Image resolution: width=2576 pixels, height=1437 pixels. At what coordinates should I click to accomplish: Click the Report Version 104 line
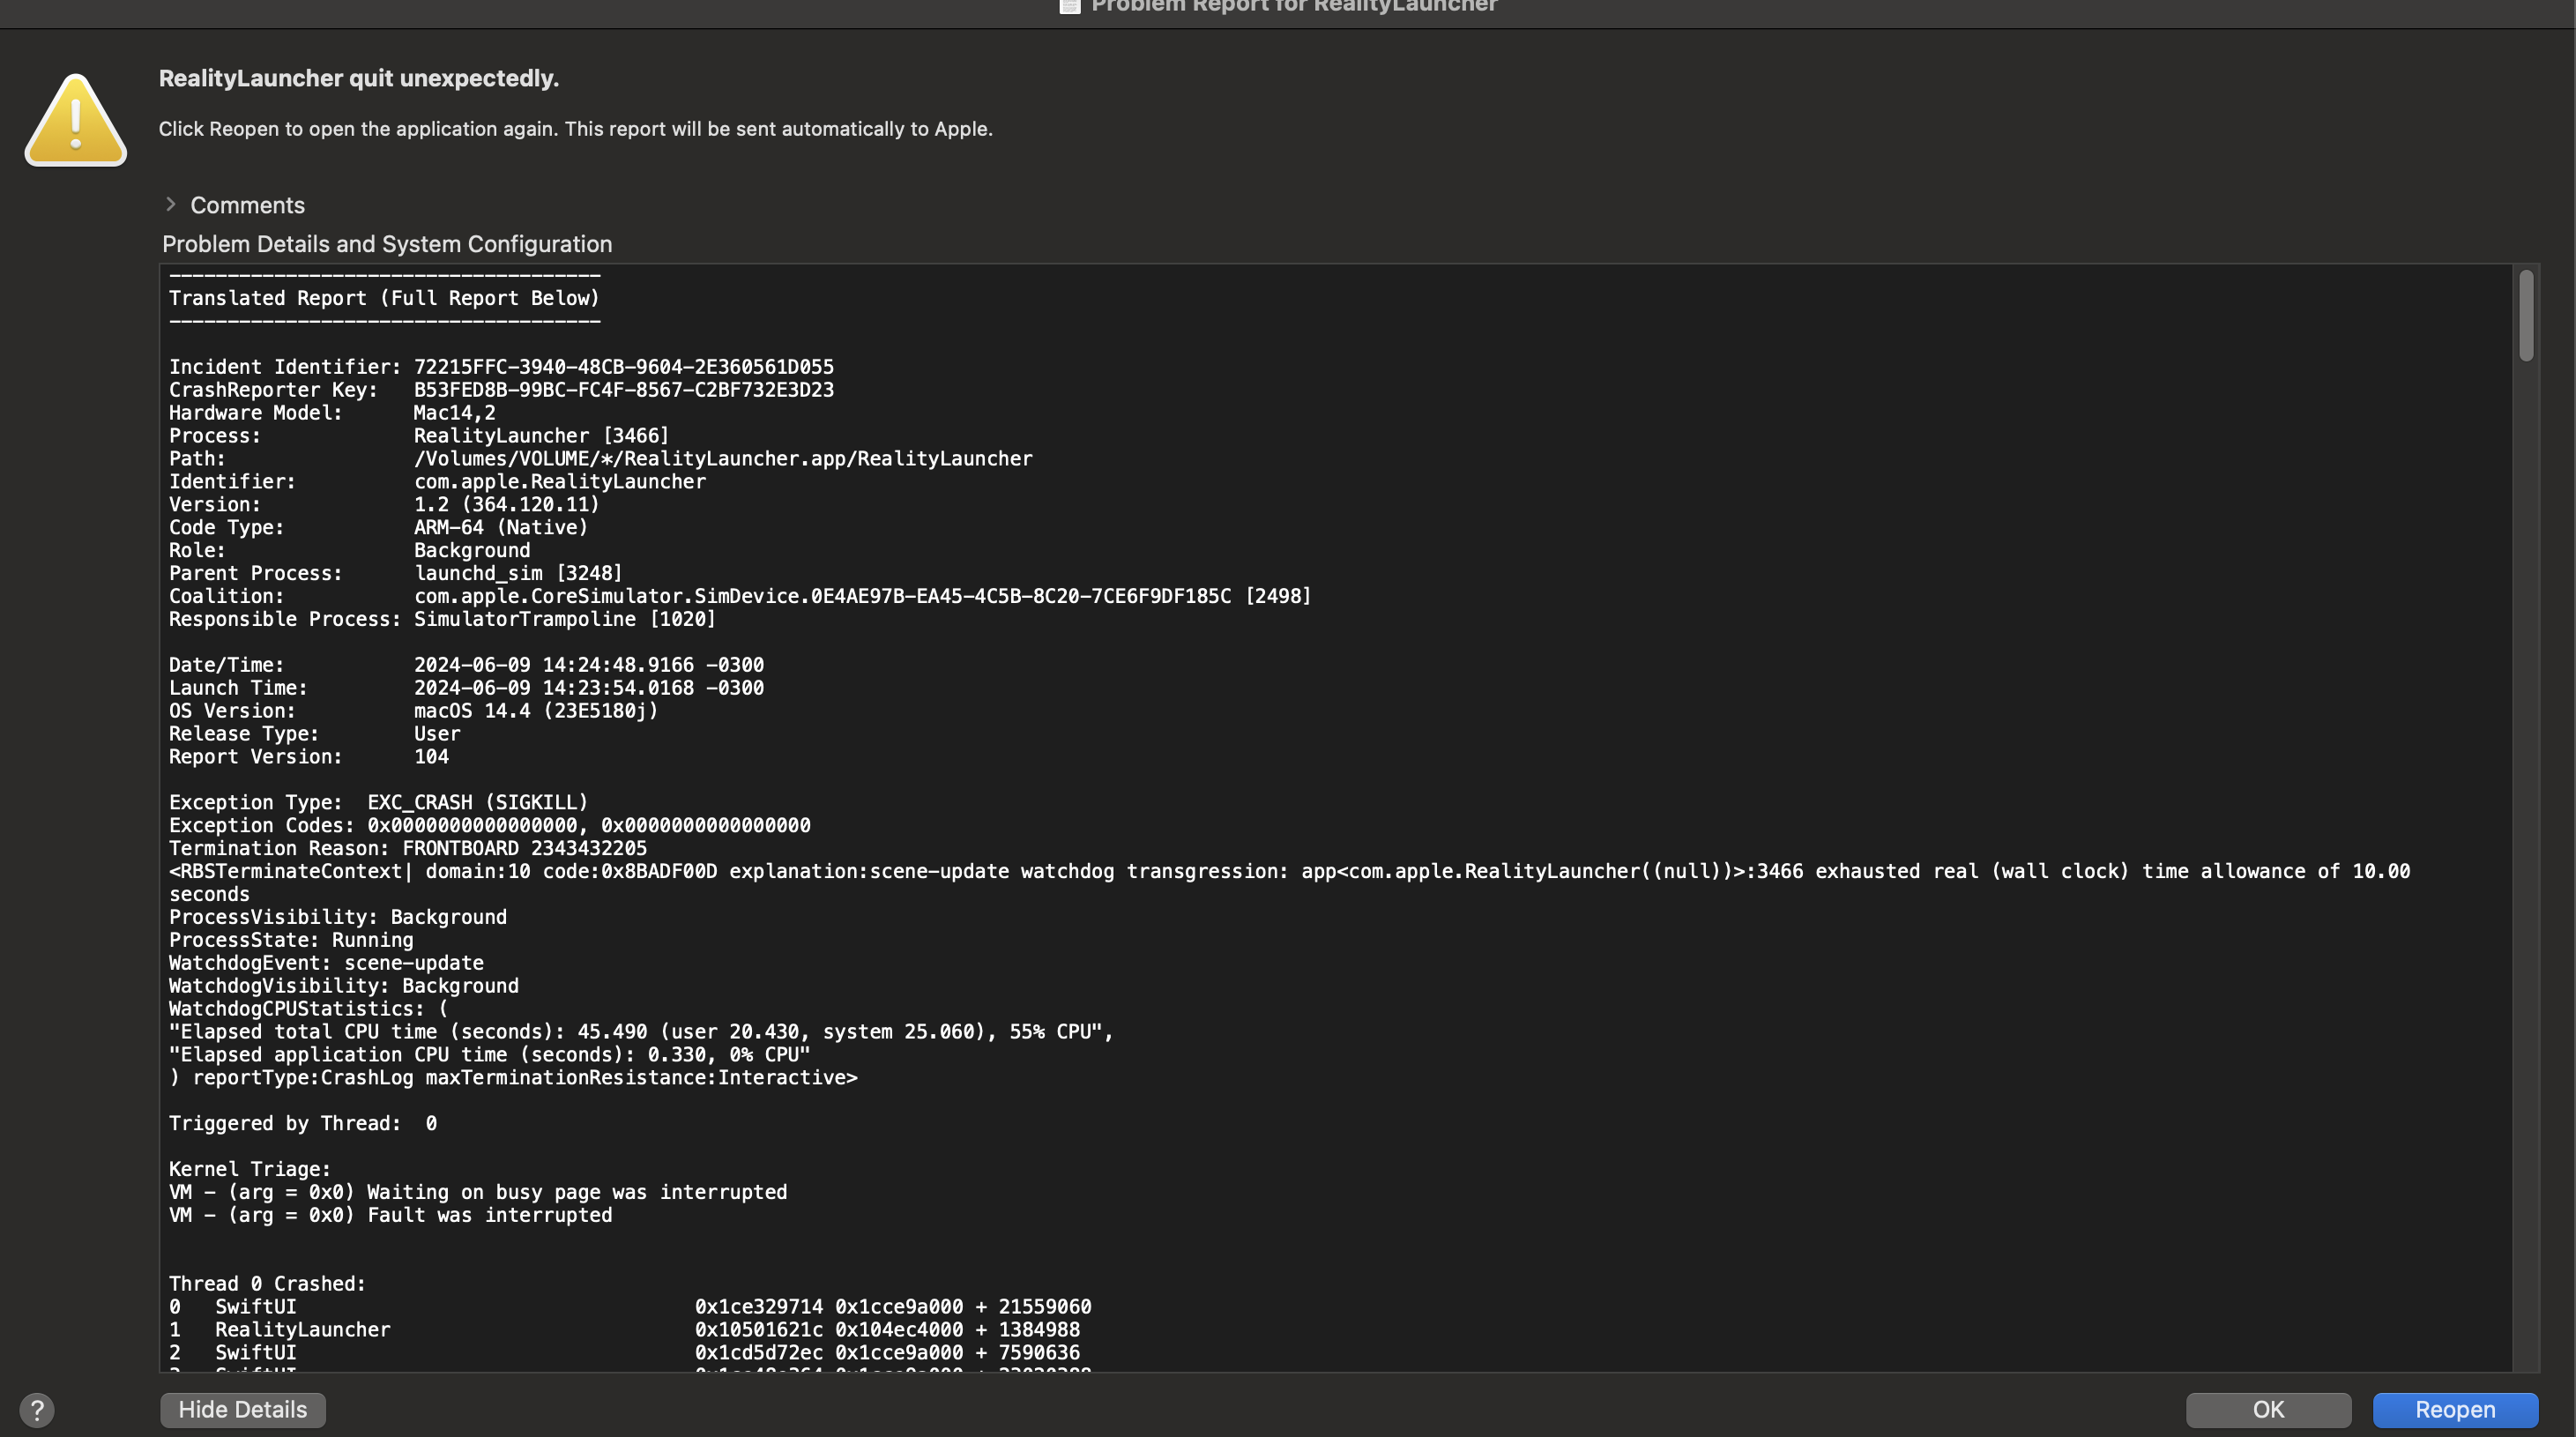click(309, 758)
